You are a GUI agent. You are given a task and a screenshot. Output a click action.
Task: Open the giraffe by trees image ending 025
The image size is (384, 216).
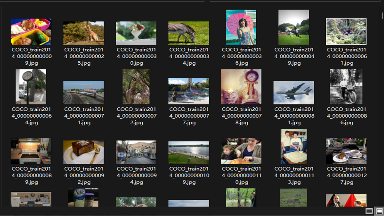tap(83, 33)
